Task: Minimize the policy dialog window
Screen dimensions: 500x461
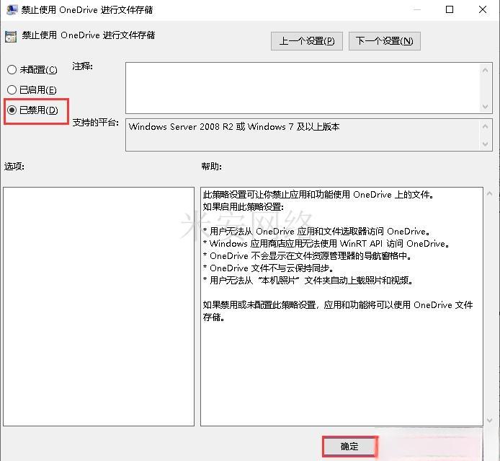Action: click(416, 9)
